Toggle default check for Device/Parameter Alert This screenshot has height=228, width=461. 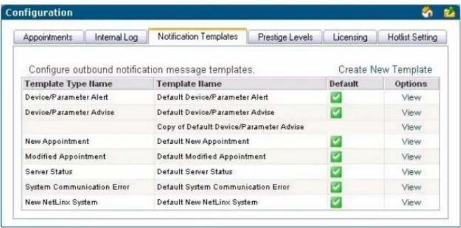click(336, 97)
